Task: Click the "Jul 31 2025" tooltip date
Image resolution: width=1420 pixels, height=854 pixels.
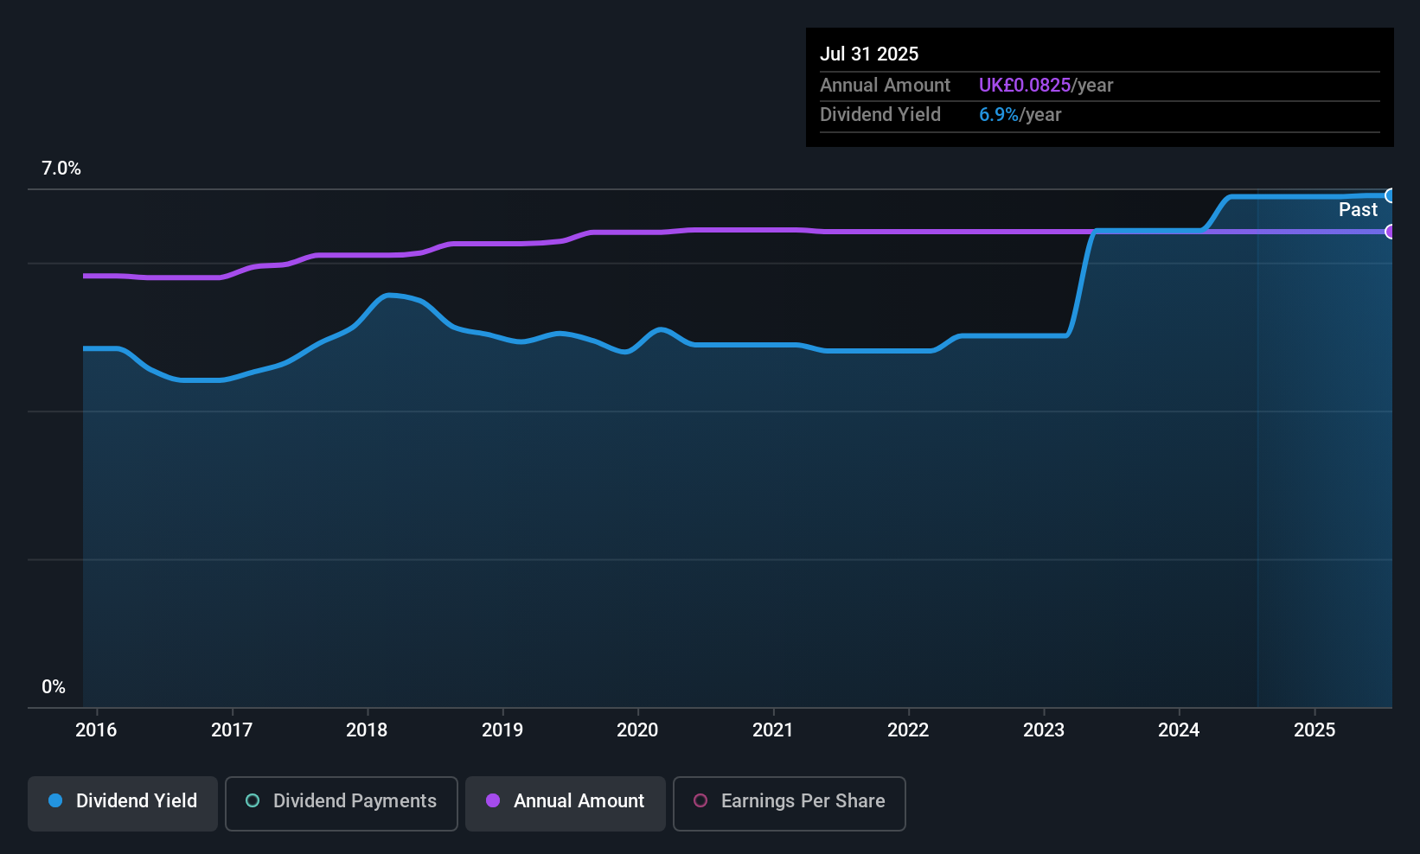Action: pos(869,54)
